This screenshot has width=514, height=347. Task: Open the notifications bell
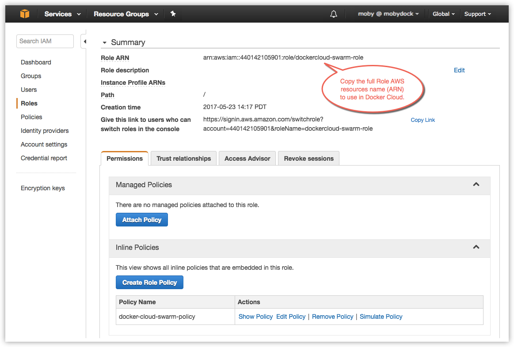[333, 14]
